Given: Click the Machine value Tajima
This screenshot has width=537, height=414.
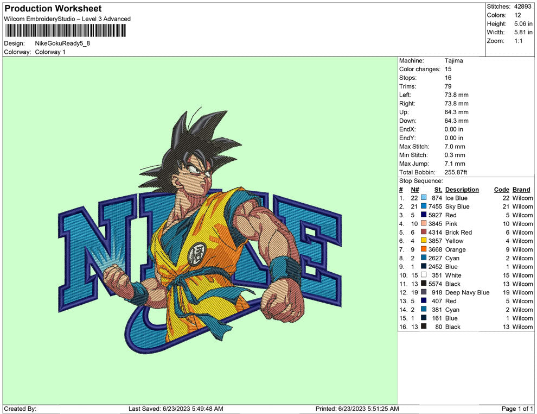Looking at the screenshot, I should click(454, 61).
